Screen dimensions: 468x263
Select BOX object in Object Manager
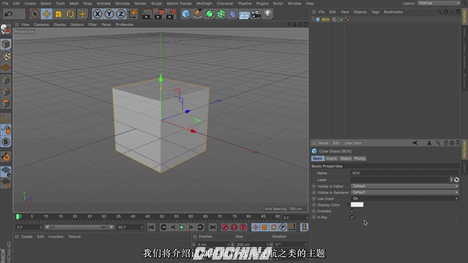point(326,19)
